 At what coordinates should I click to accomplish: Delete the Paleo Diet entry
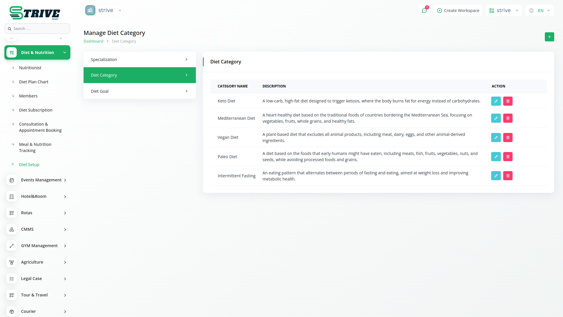(508, 157)
